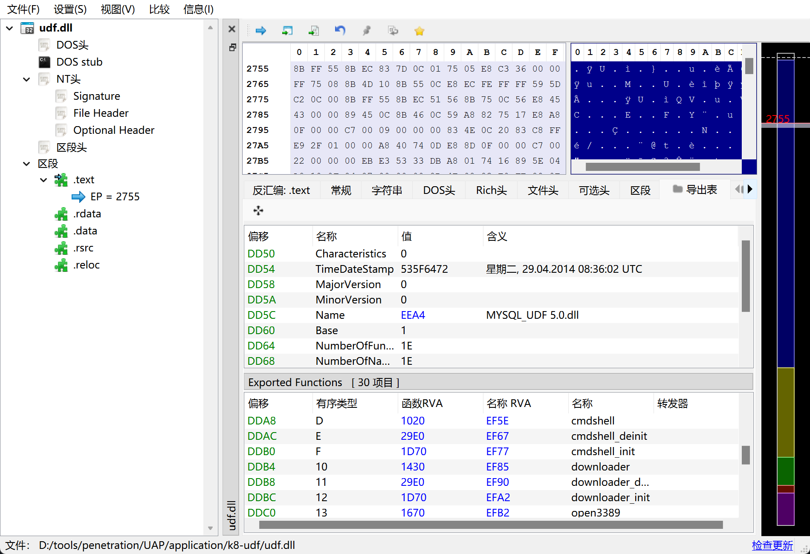Image resolution: width=810 pixels, height=554 pixels.
Task: Switch to the Rich头 tab
Action: coord(491,190)
